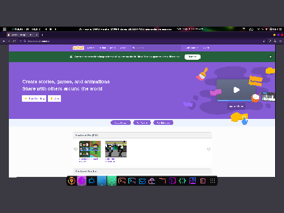Image resolution: width=284 pixels, height=213 pixels.
Task: Open the About link in Scratch navigation
Action: (x=123, y=48)
